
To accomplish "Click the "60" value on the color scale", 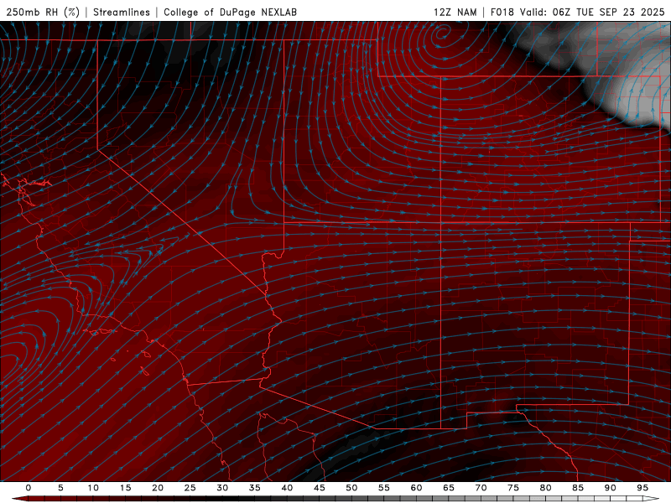I will tap(416, 488).
